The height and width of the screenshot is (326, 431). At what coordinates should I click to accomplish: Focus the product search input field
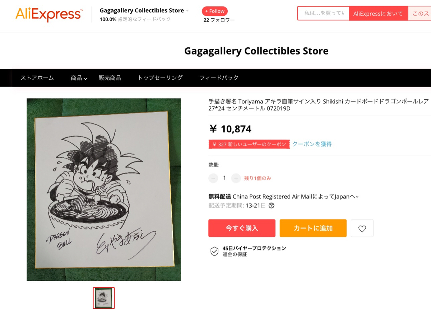(323, 13)
